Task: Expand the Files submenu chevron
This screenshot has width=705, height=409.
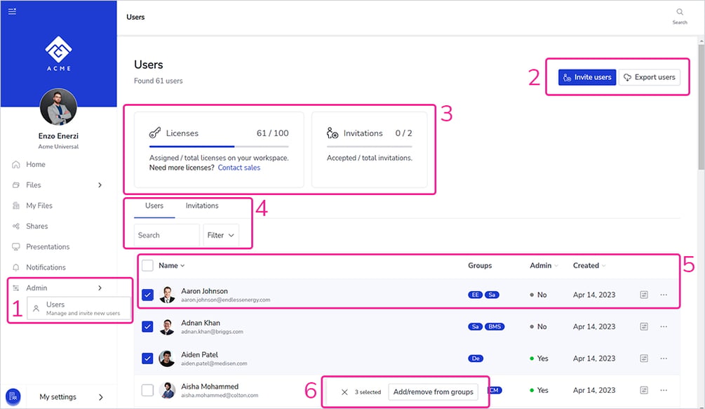Action: [100, 185]
